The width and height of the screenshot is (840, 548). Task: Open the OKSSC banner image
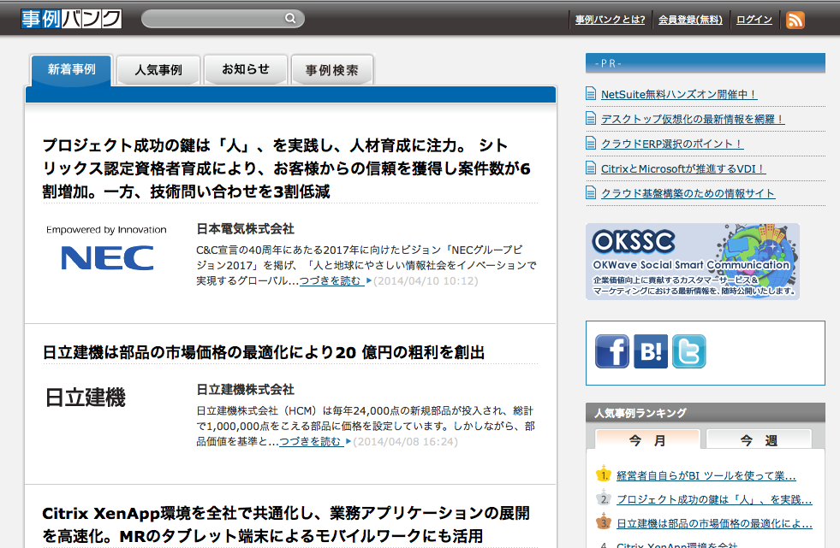pos(692,261)
